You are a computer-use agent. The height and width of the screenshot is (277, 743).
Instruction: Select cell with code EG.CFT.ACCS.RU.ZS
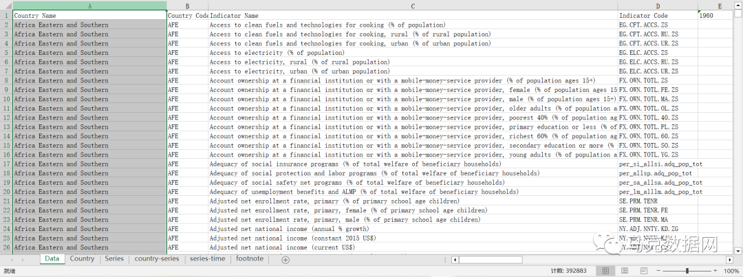click(x=658, y=34)
